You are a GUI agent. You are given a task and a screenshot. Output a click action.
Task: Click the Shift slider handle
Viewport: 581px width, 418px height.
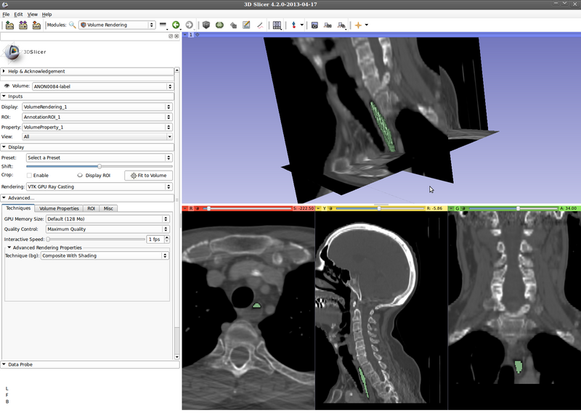(99, 166)
